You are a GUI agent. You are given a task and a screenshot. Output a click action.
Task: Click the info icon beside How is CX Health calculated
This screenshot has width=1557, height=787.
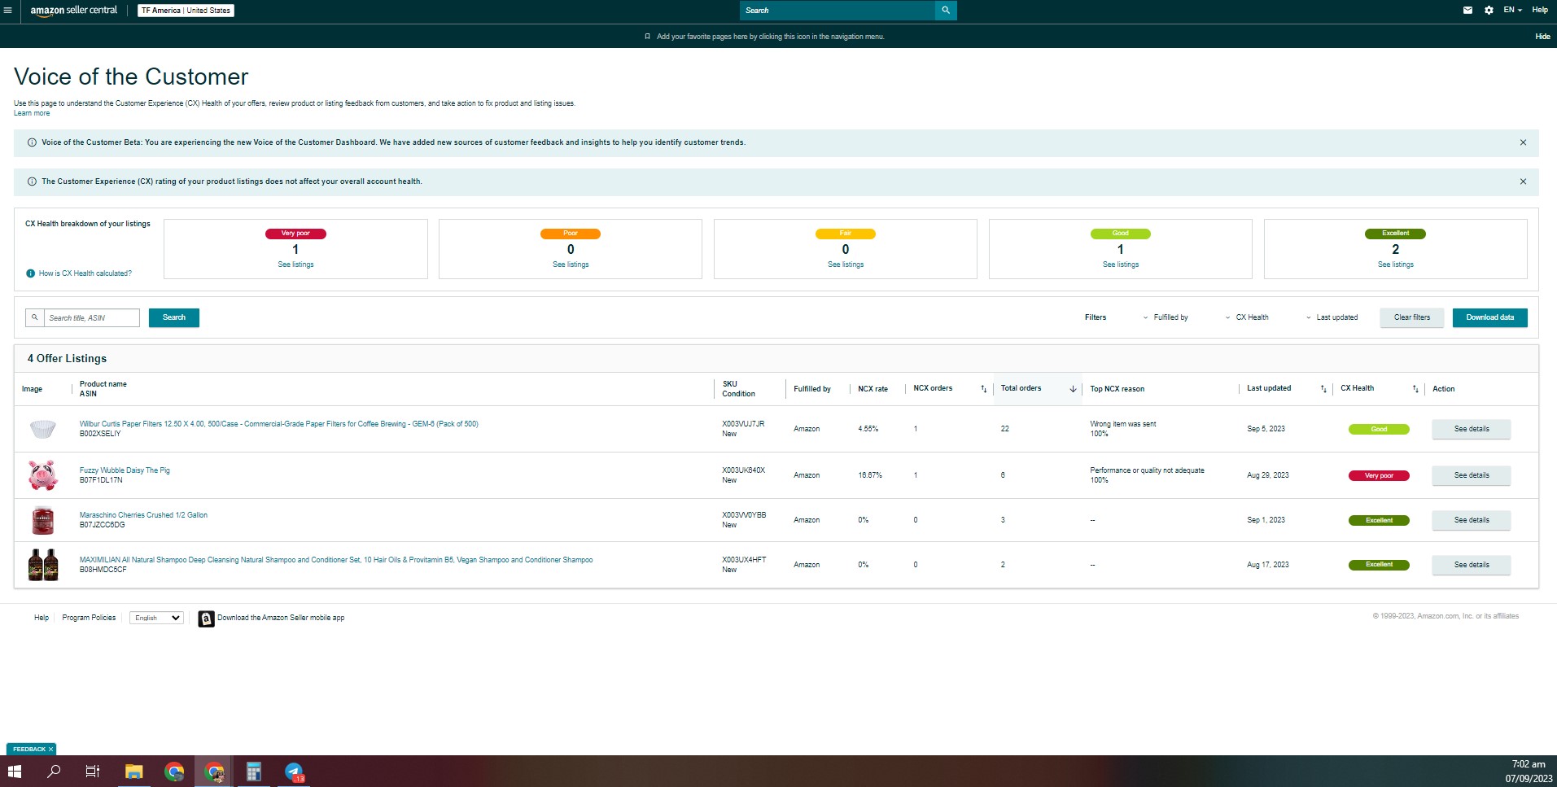pyautogui.click(x=31, y=273)
